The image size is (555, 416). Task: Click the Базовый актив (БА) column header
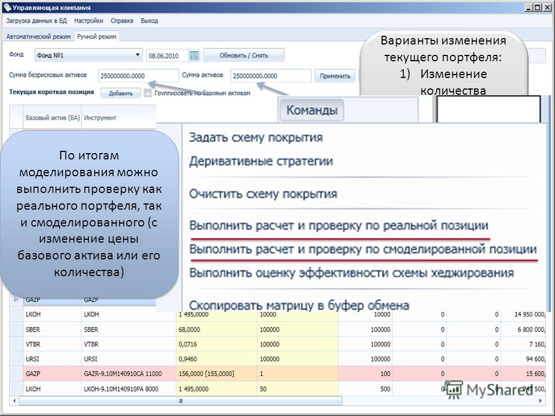pos(53,118)
